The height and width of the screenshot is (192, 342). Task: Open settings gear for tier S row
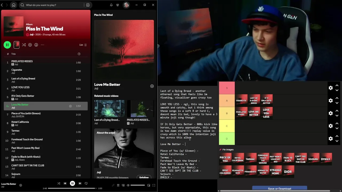tap(331, 88)
